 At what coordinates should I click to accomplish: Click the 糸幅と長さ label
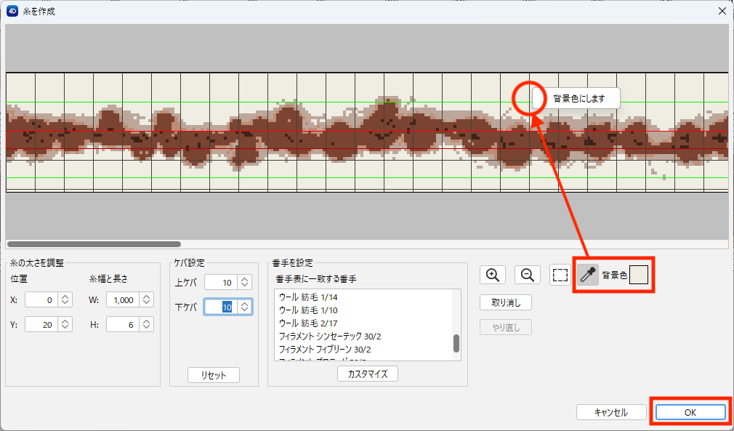click(x=108, y=279)
